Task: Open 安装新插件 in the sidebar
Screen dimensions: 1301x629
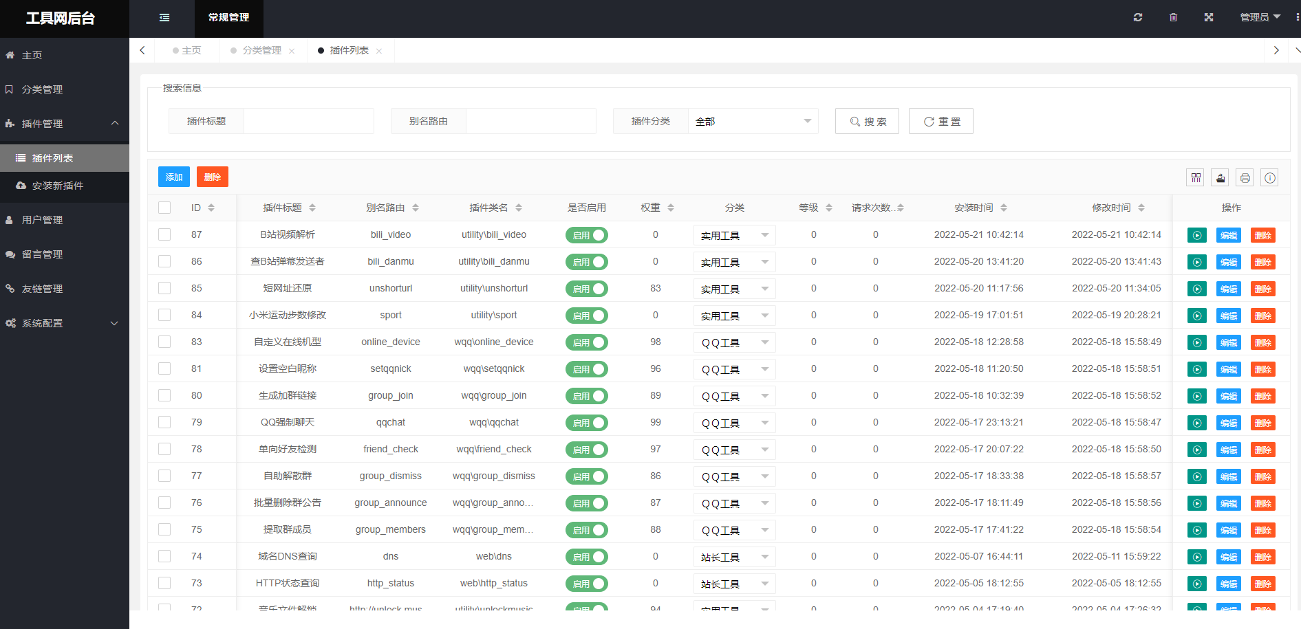Action: coord(58,186)
